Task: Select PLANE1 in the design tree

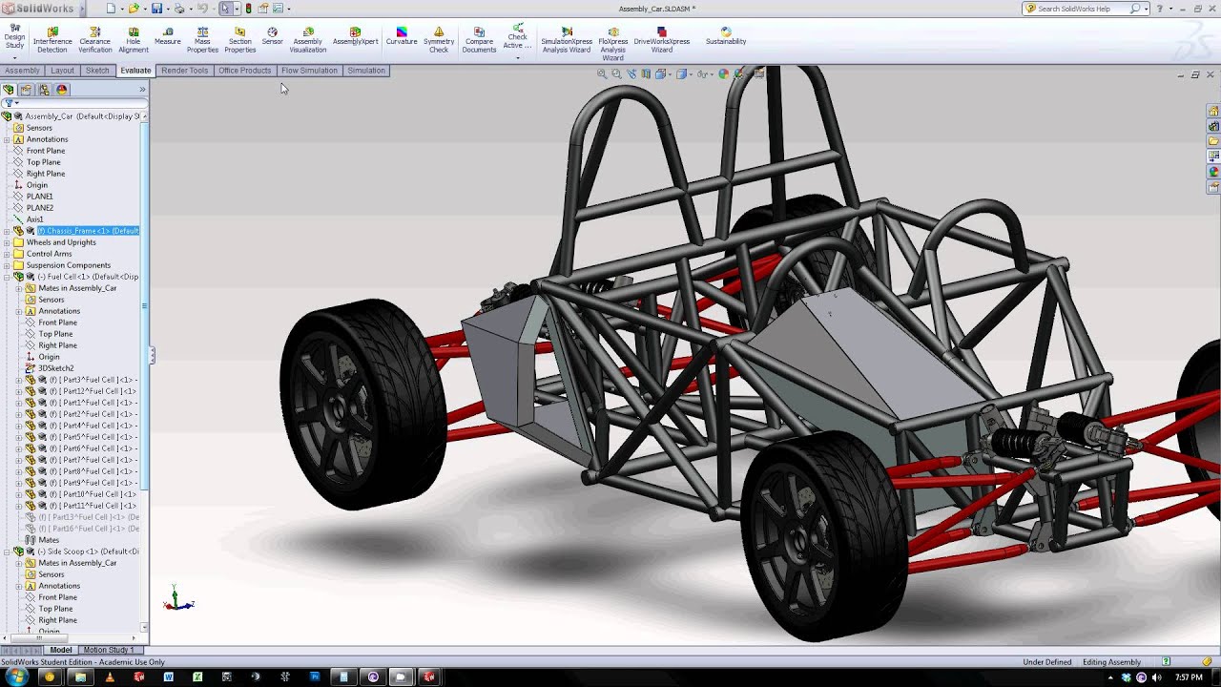Action: tap(40, 197)
